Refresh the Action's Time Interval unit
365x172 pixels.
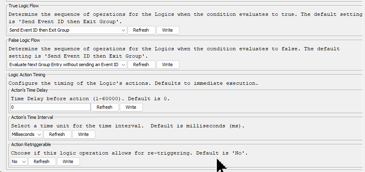point(57,134)
